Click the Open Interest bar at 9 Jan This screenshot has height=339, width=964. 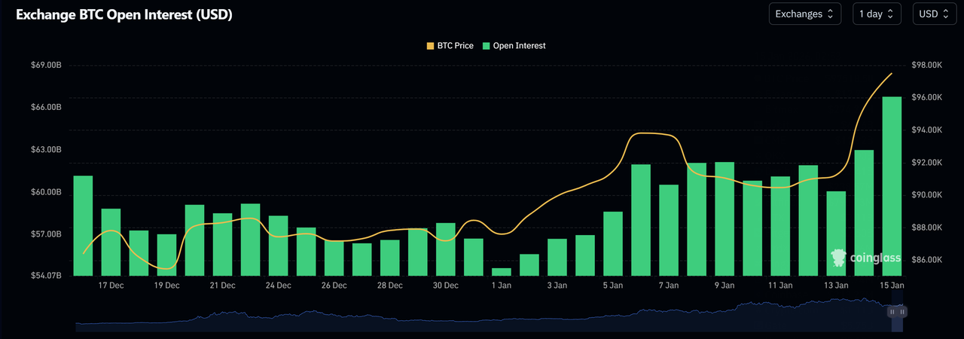coord(725,218)
